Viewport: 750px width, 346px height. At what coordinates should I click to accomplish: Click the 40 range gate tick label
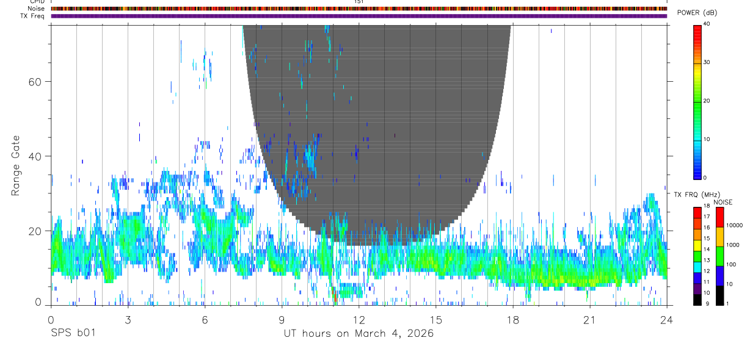click(x=36, y=156)
